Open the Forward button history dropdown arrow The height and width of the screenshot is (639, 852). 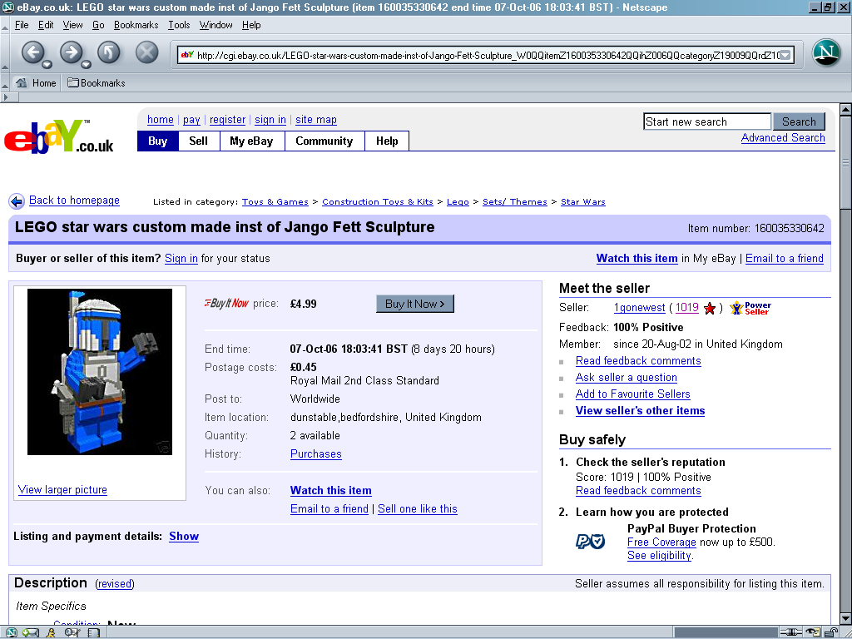(86, 65)
